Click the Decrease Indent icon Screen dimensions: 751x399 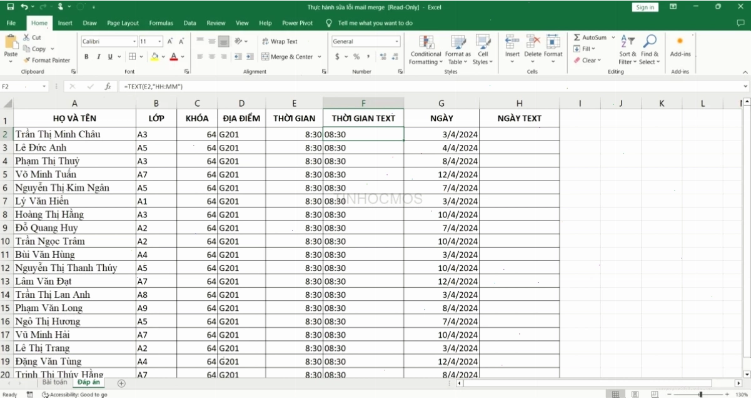point(238,56)
